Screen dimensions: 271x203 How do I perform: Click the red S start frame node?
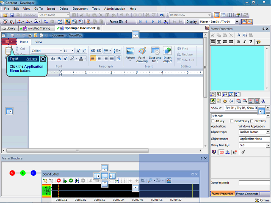coord(12,173)
